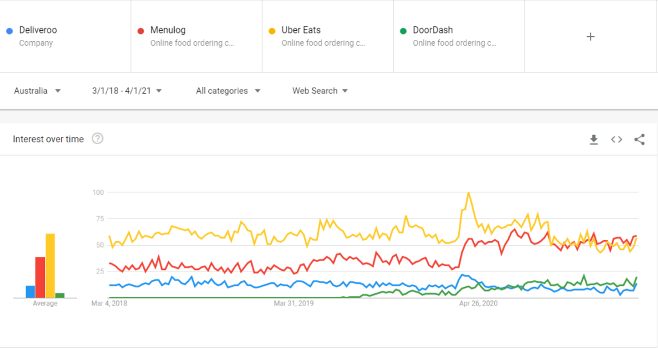Click the yellow Uber Eats color dot
The height and width of the screenshot is (348, 658).
pos(272,31)
